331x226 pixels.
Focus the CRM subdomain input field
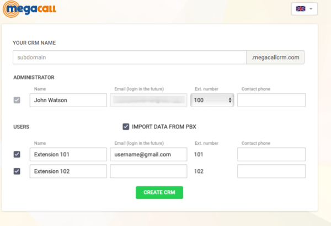pos(129,57)
